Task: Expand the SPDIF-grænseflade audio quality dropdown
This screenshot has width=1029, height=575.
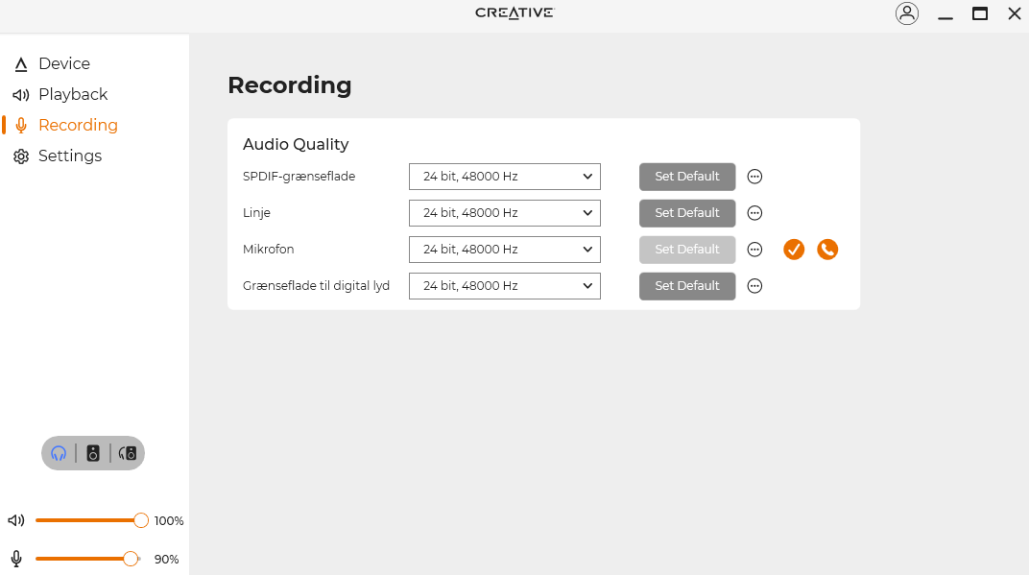Action: [505, 177]
